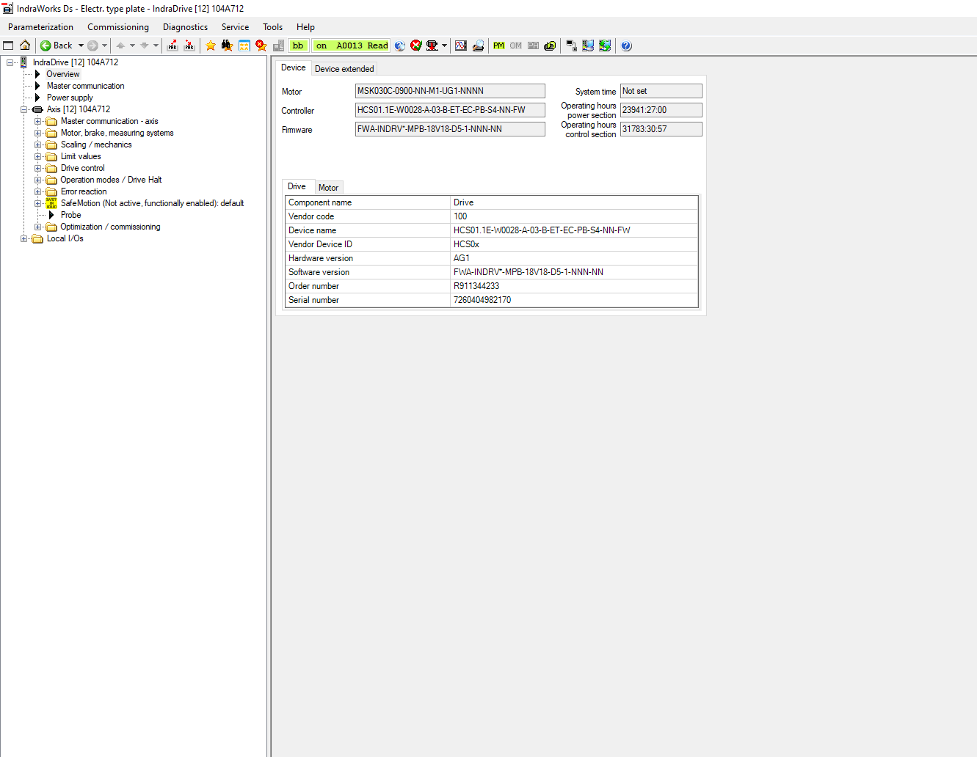The width and height of the screenshot is (977, 757).
Task: Click the Motor type text field
Action: click(x=449, y=91)
